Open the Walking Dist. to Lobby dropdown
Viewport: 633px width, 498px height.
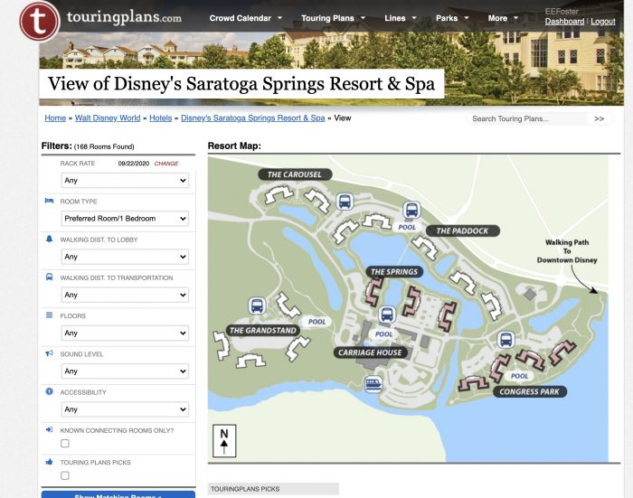[x=125, y=257]
